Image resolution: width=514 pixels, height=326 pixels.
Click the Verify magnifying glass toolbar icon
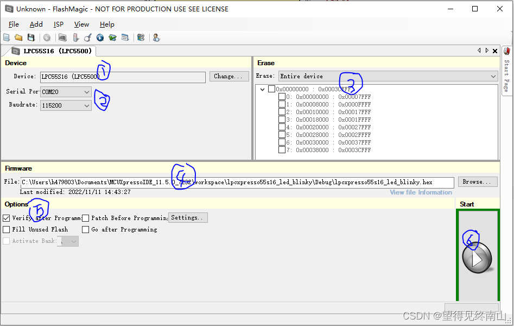87,37
